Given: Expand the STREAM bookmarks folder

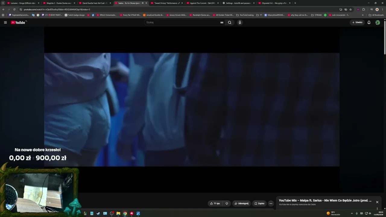Looking at the screenshot, I should (x=316, y=15).
